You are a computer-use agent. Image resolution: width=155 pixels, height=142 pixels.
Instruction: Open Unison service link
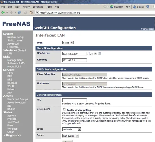11,89
